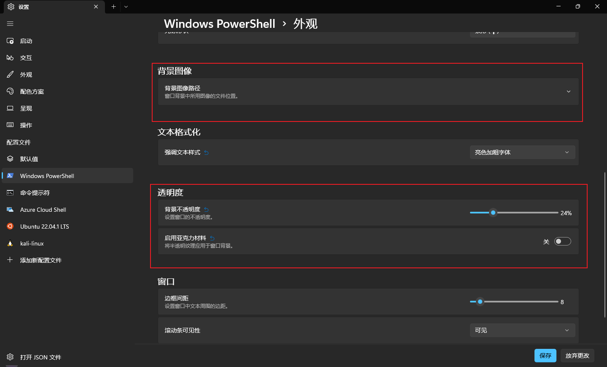Toggle the 启用亚克力材料 switch
The height and width of the screenshot is (367, 607).
click(562, 241)
